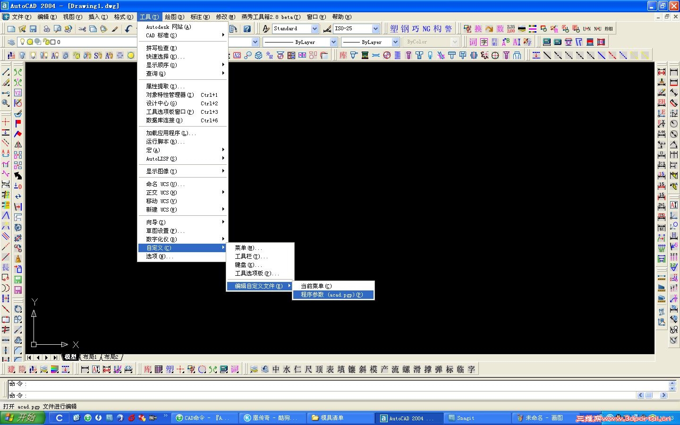The image size is (680, 425).
Task: Click the 警 icon in the top toolbar
Action: tap(448, 29)
